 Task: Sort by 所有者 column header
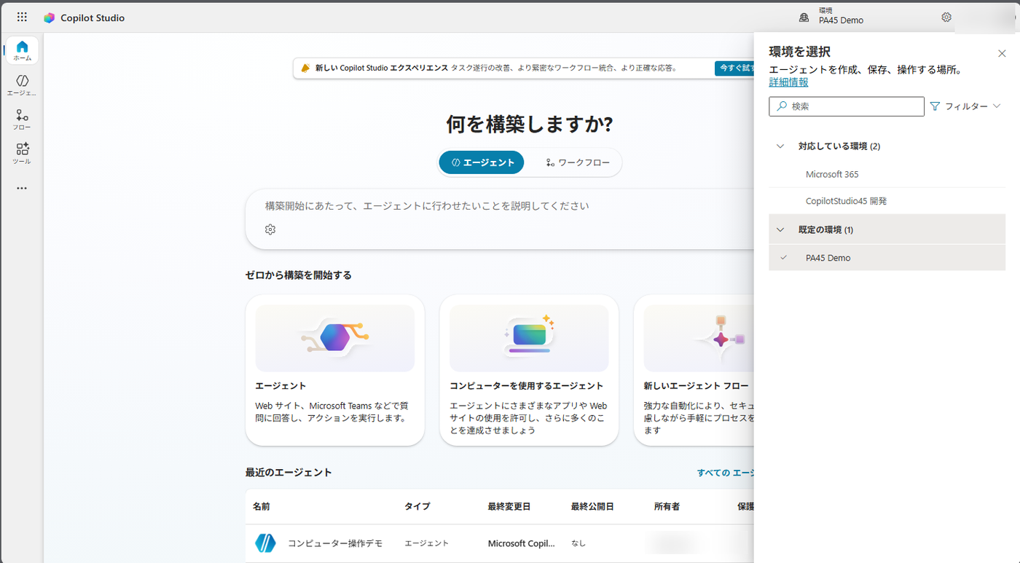[667, 506]
